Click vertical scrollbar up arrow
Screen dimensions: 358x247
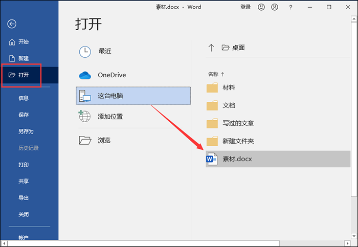click(354, 19)
